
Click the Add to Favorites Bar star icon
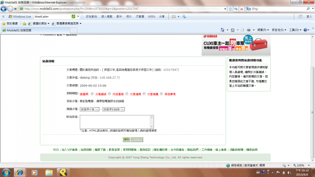[x=24, y=24]
